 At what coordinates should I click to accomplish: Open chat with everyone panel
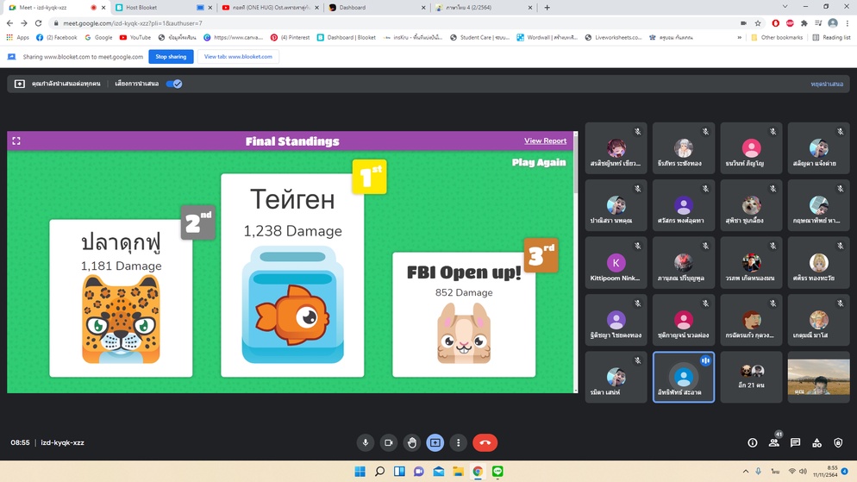(x=795, y=442)
